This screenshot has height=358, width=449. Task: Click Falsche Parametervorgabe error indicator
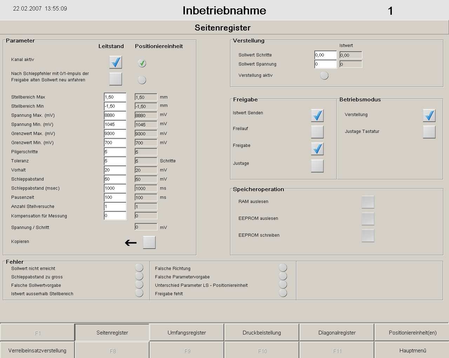tap(283, 276)
